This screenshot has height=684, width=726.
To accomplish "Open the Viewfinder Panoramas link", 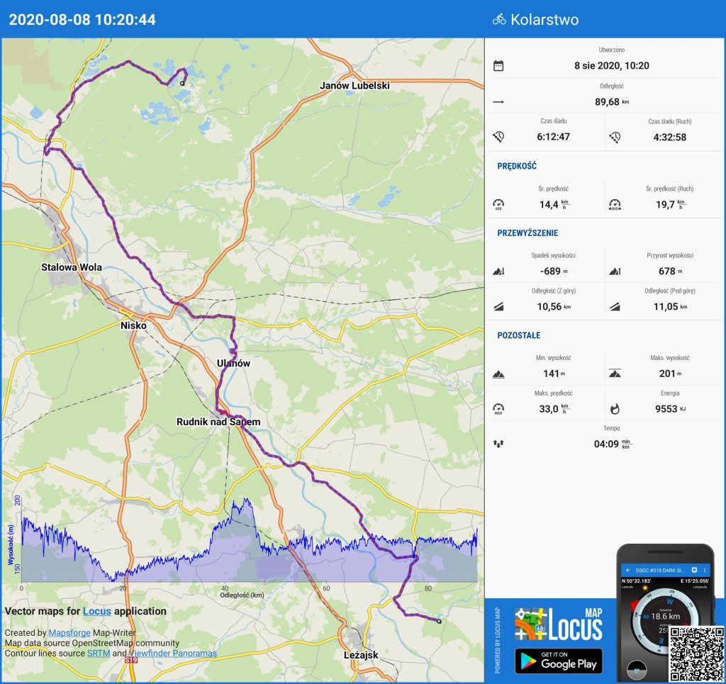I will pyautogui.click(x=172, y=654).
